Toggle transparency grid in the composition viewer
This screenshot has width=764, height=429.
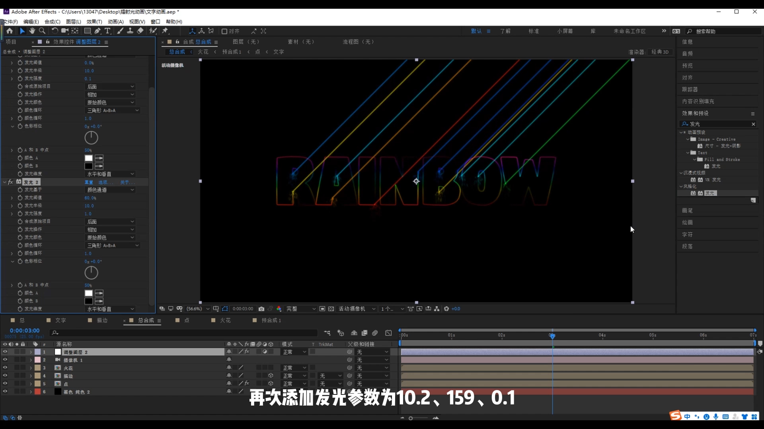(x=331, y=309)
